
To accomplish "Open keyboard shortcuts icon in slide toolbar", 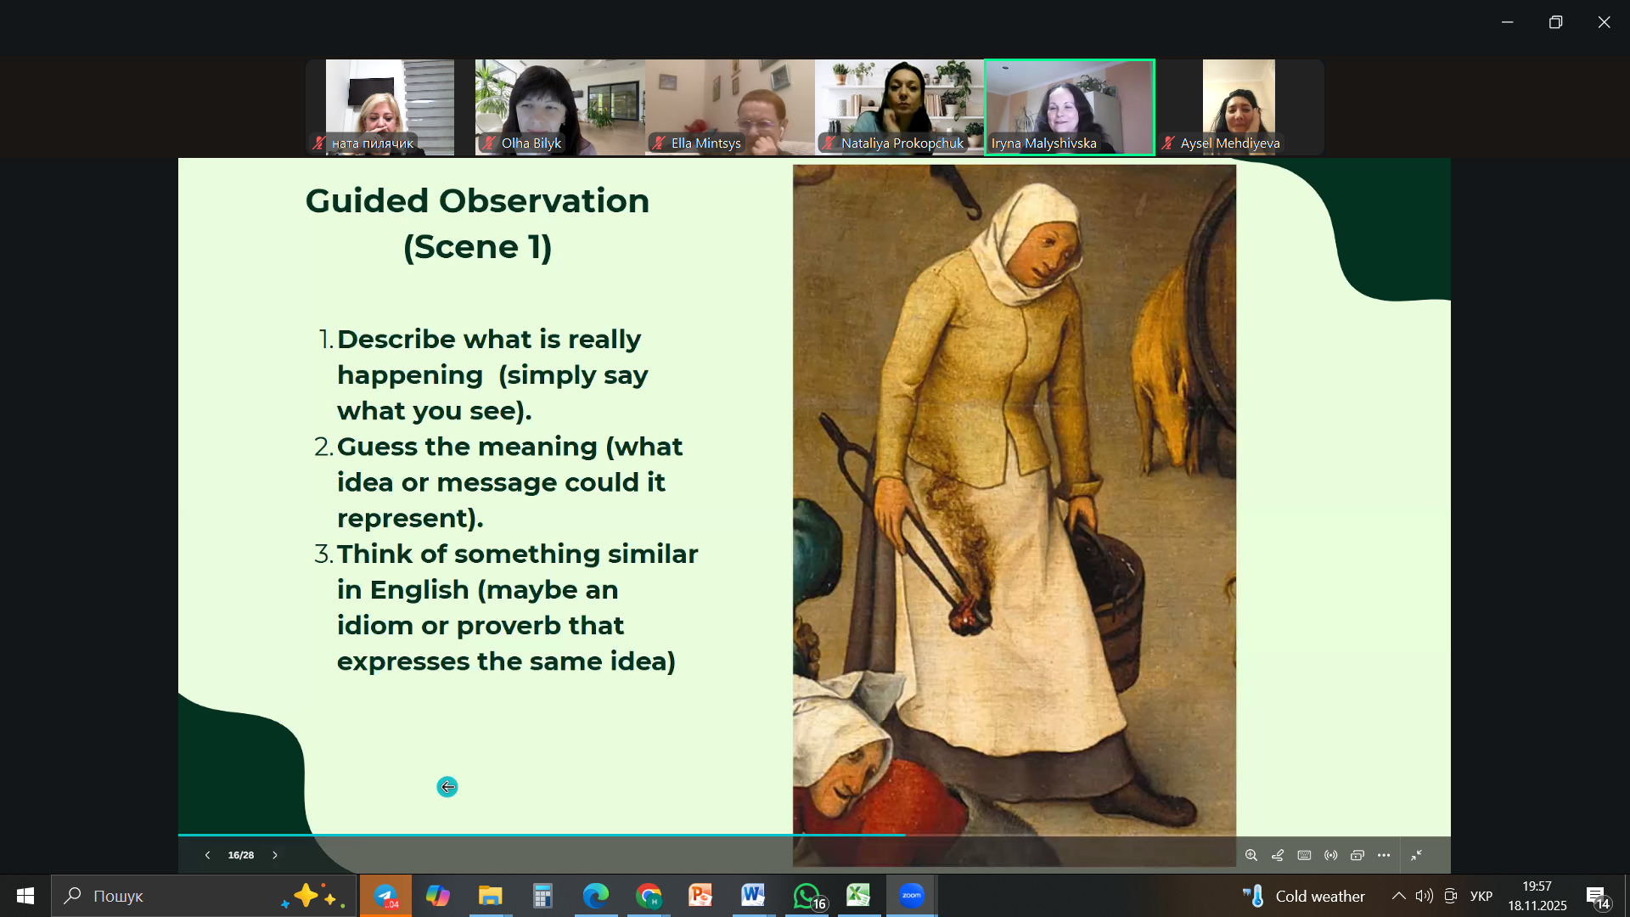I will point(1304,855).
